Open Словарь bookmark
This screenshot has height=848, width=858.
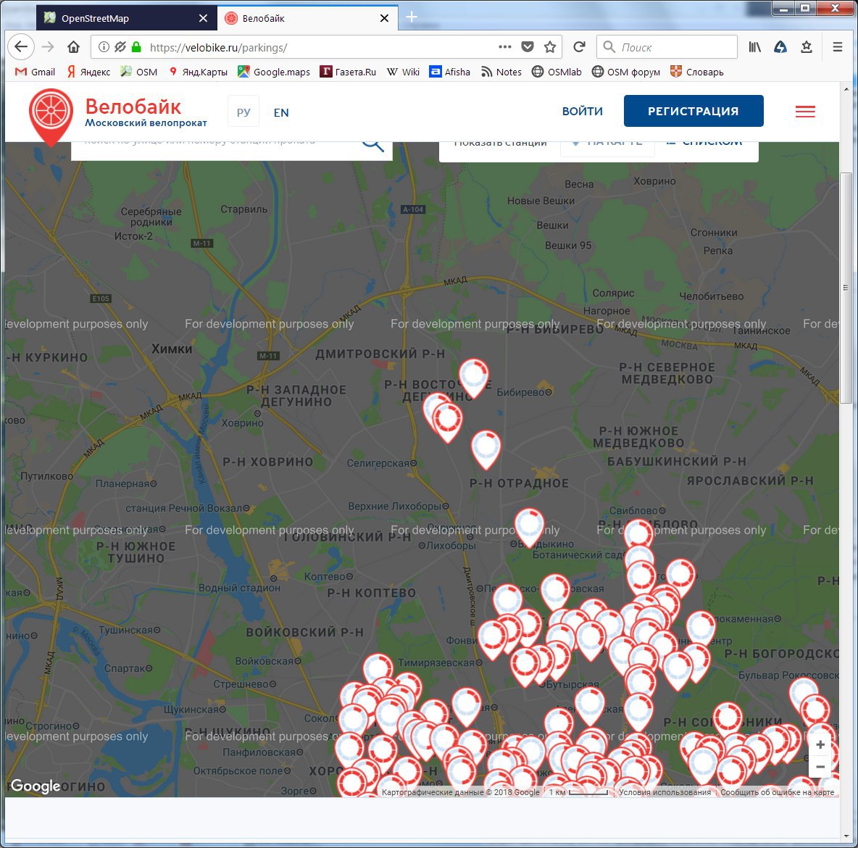point(697,72)
